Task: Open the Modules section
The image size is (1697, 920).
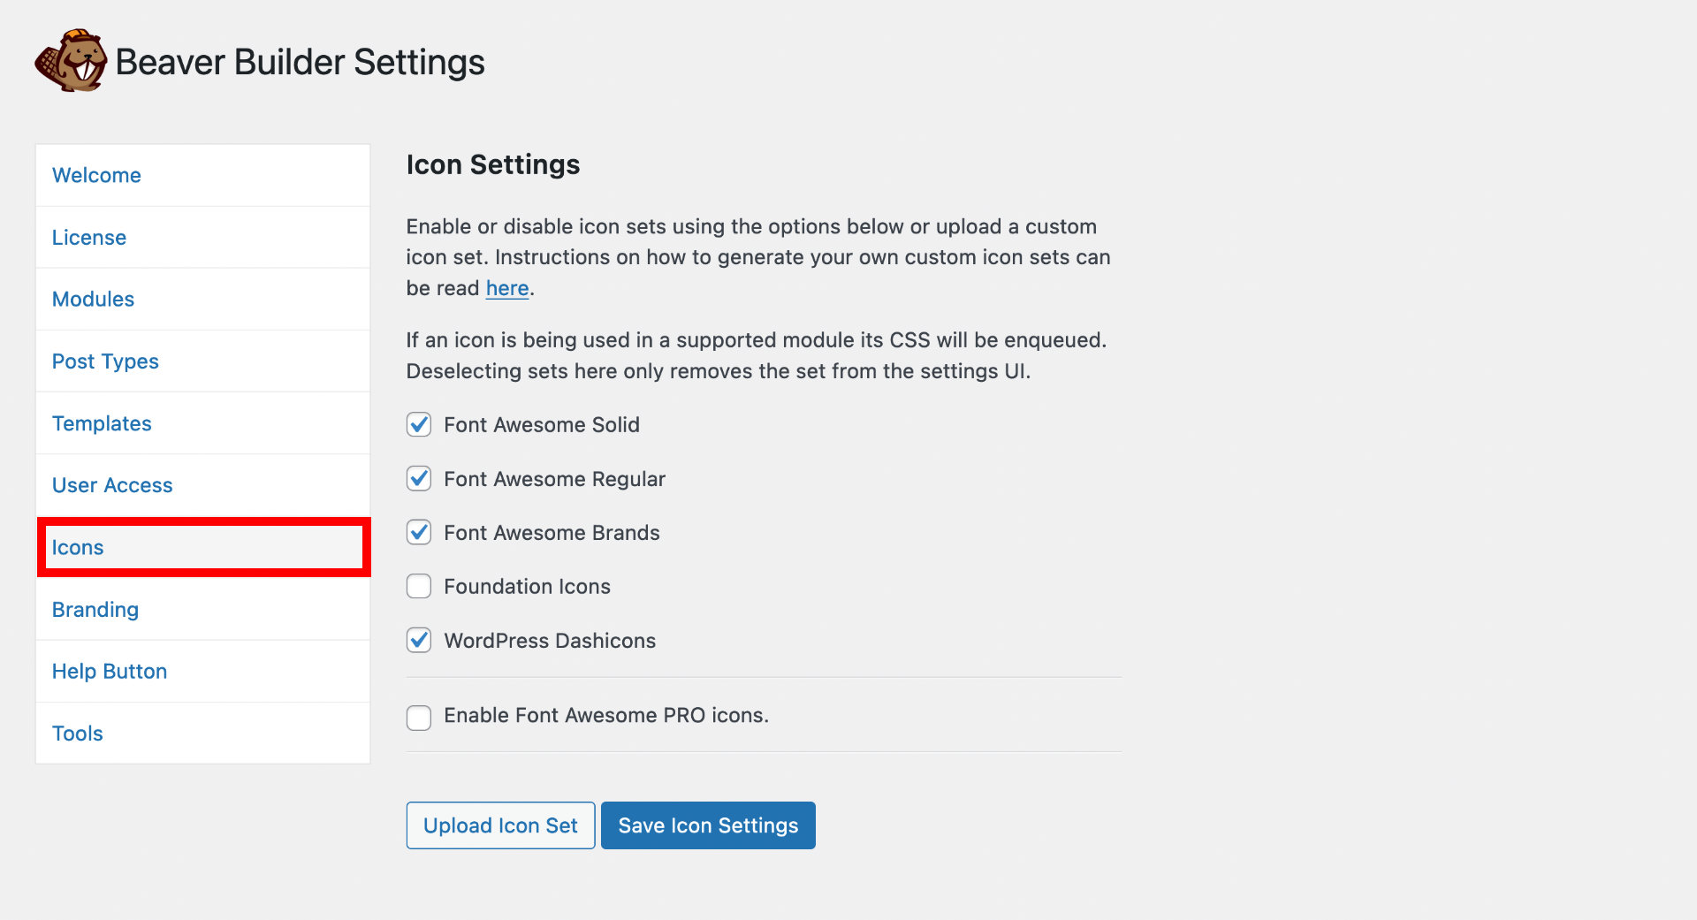Action: tap(93, 299)
